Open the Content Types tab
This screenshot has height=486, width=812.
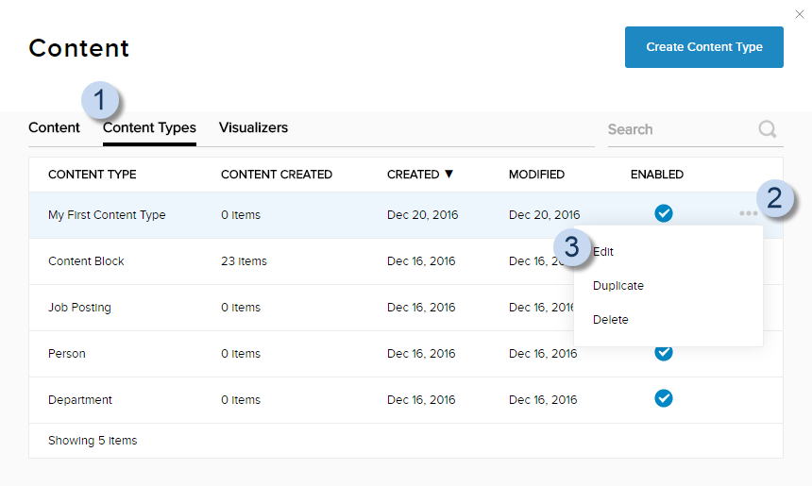[x=149, y=128]
